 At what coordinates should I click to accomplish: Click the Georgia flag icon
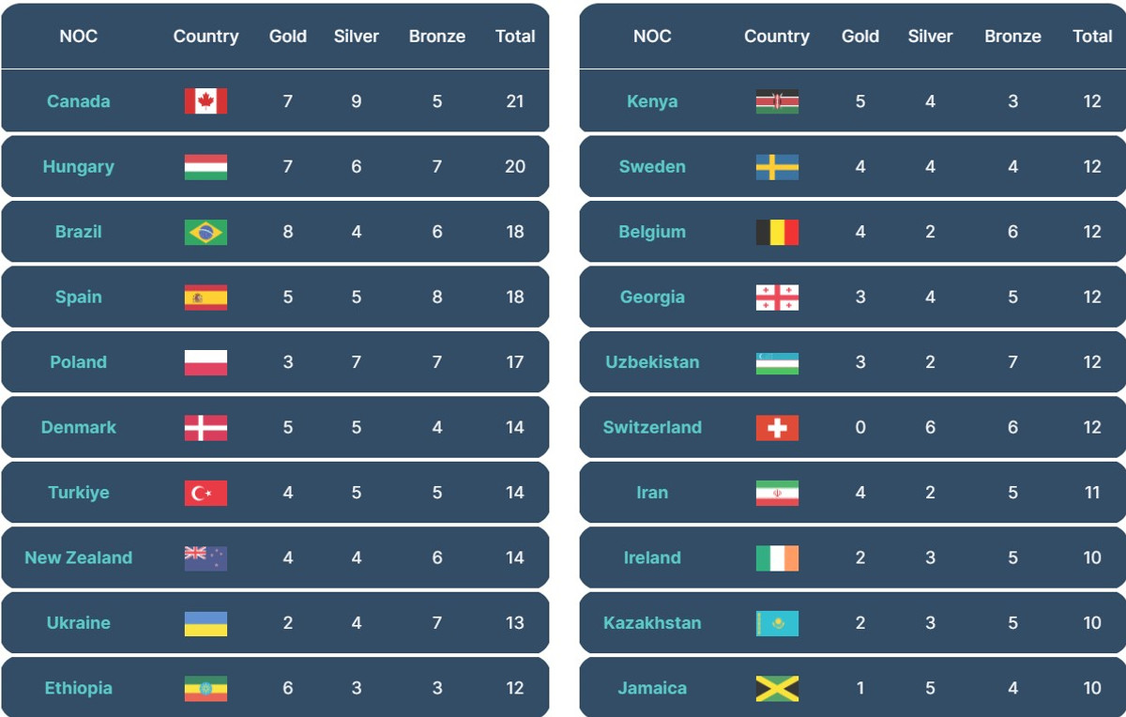[777, 297]
